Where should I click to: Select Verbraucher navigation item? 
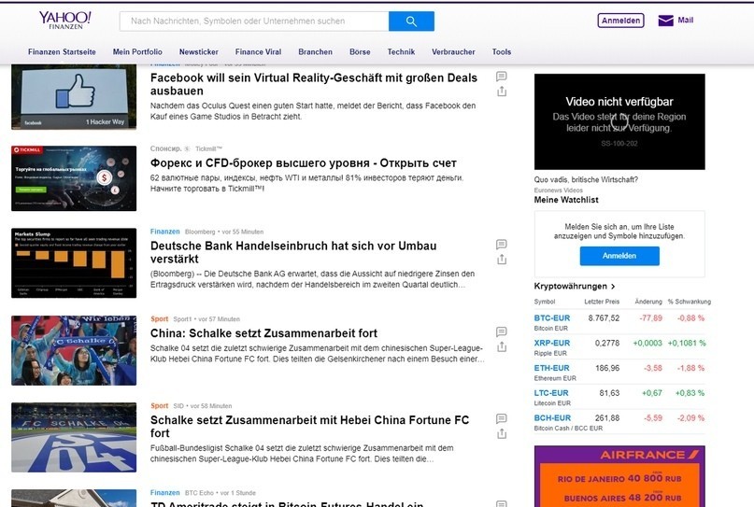pos(453,52)
